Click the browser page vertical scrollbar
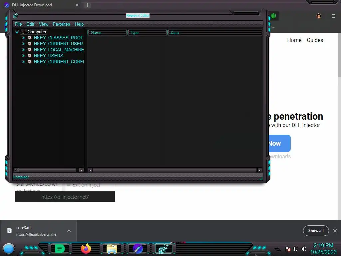The height and width of the screenshot is (256, 341). tap(339, 54)
